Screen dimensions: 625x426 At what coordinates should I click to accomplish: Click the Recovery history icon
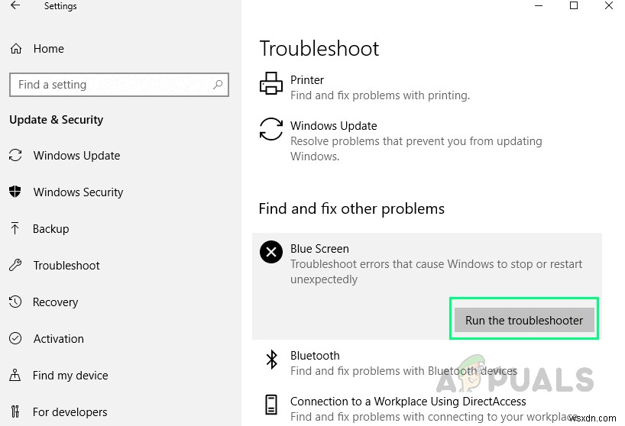(x=15, y=302)
